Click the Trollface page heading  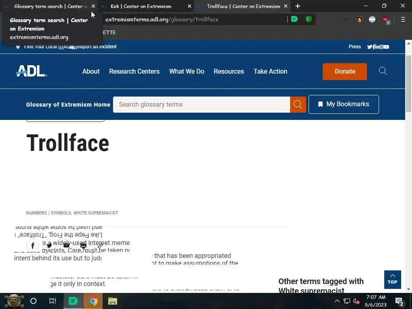[68, 143]
